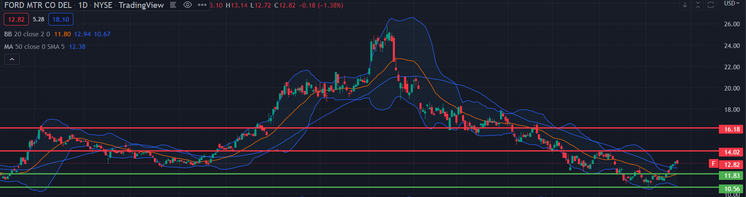Click the −0.18 (−1.38%) change value

(x=321, y=5)
